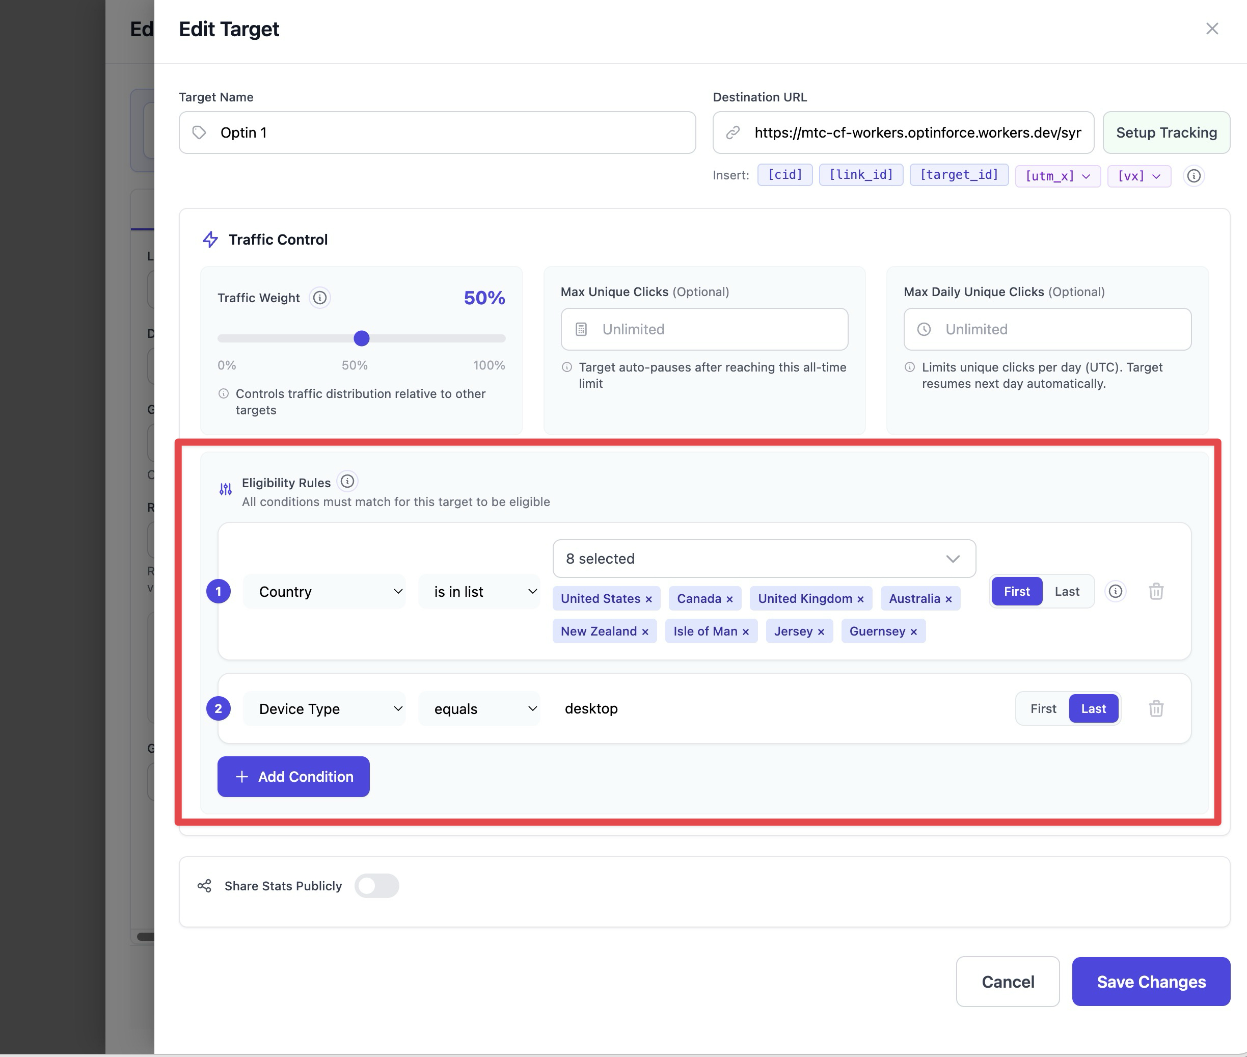Click the Traffic Weight slider handle
Viewport: 1247px width, 1057px height.
[x=361, y=338]
